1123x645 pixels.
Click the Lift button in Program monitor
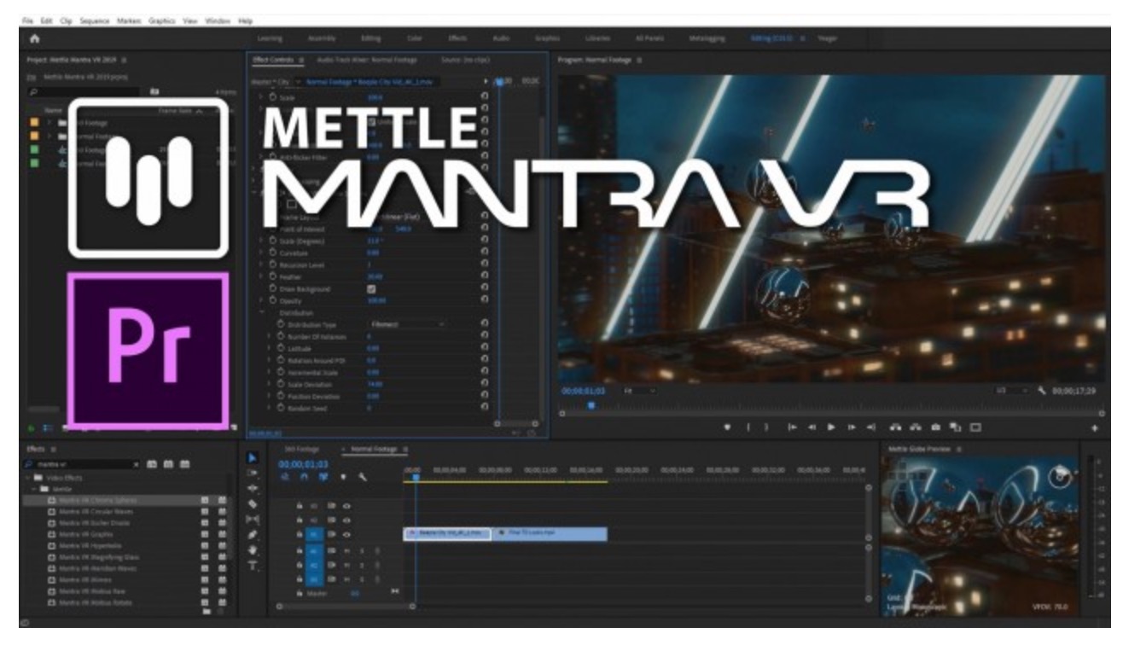[x=897, y=427]
